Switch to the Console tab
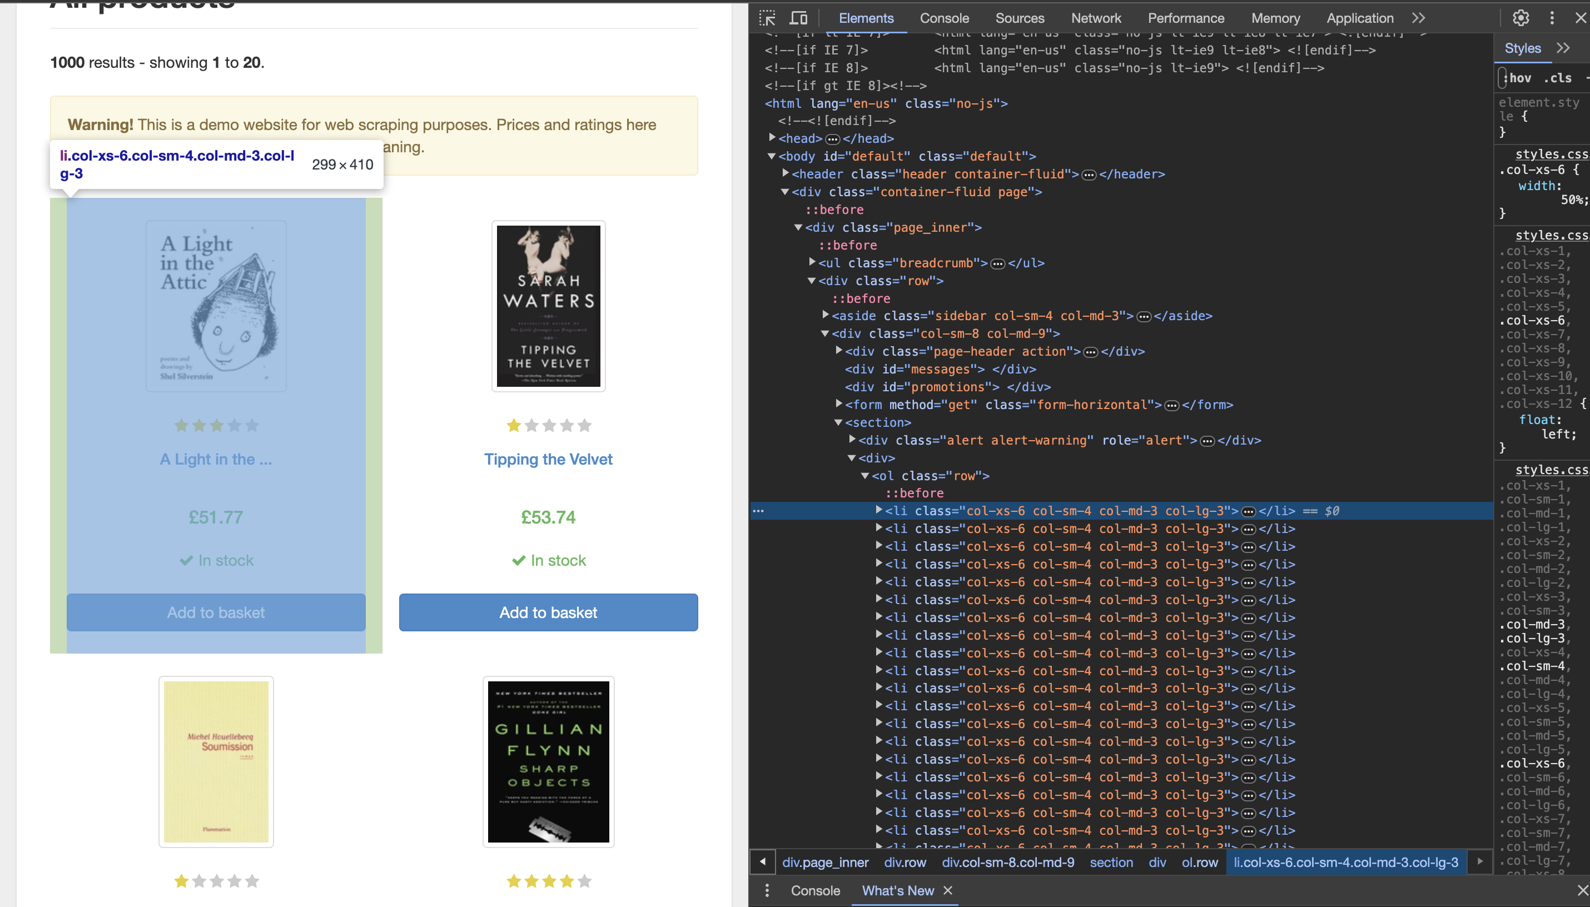Viewport: 1590px width, 907px height. point(944,18)
